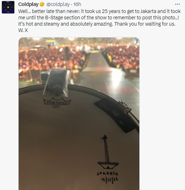Click the gold verified badge

point(42,4)
